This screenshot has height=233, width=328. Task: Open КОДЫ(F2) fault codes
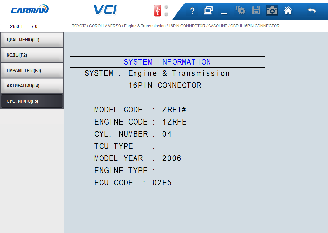[32, 55]
